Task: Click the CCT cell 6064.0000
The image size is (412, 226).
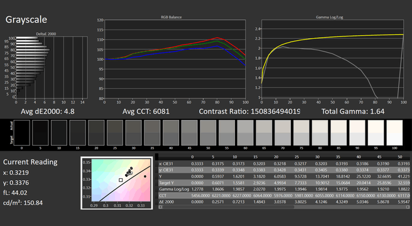Action: point(263,195)
